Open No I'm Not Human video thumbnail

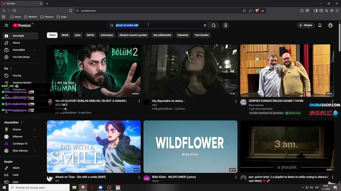pyautogui.click(x=94, y=71)
